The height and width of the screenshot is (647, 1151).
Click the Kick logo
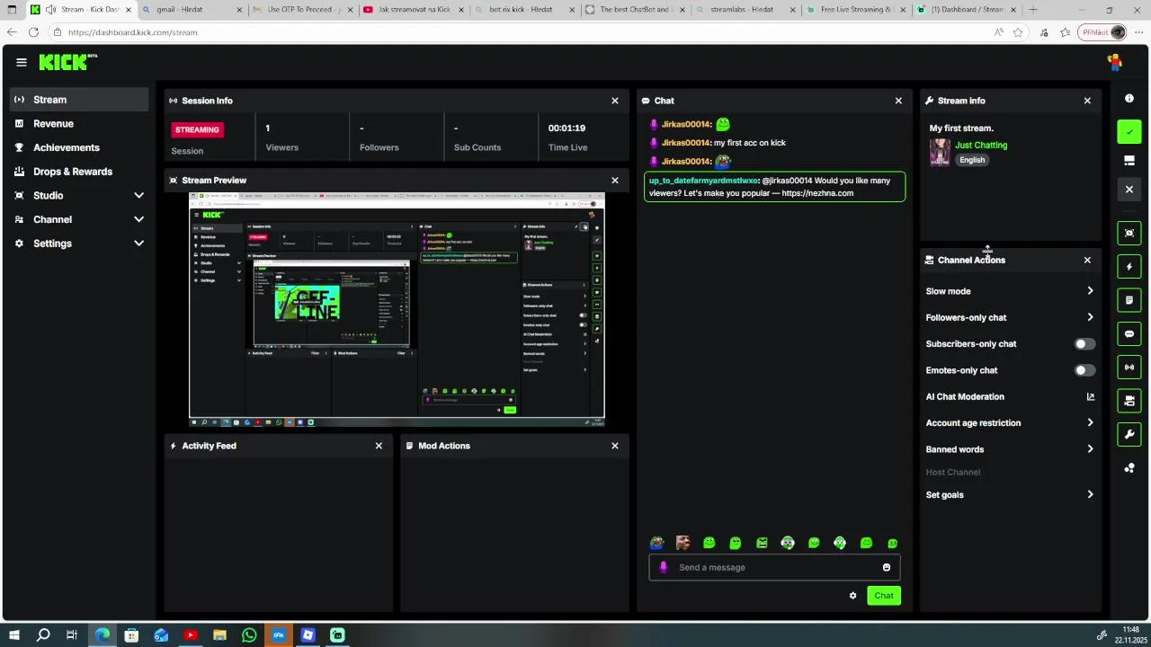tap(67, 62)
